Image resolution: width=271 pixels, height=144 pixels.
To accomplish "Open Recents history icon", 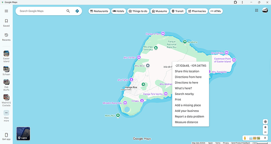I will coord(6,35).
